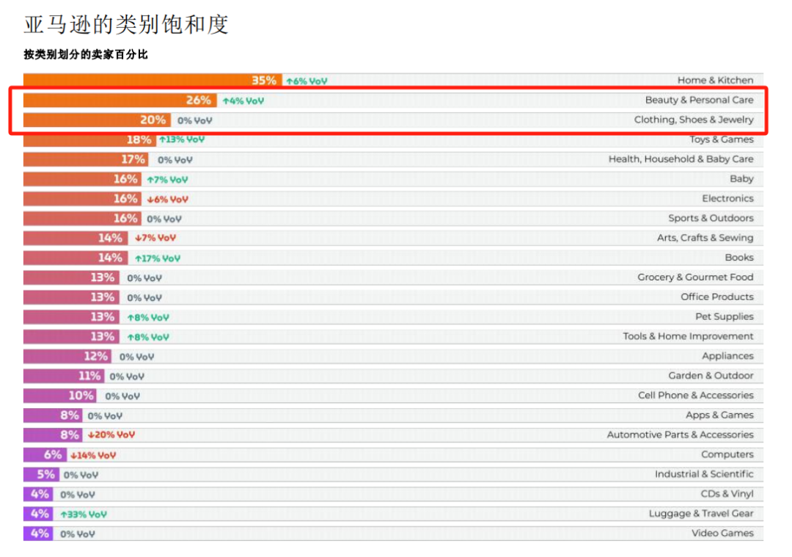Click the 11% Garden & Outdoor bar
This screenshot has width=792, height=557.
pyautogui.click(x=64, y=376)
